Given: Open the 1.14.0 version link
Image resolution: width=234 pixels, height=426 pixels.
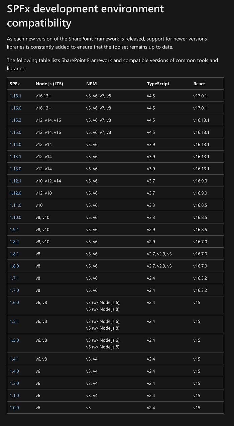Looking at the screenshot, I should 15,145.
